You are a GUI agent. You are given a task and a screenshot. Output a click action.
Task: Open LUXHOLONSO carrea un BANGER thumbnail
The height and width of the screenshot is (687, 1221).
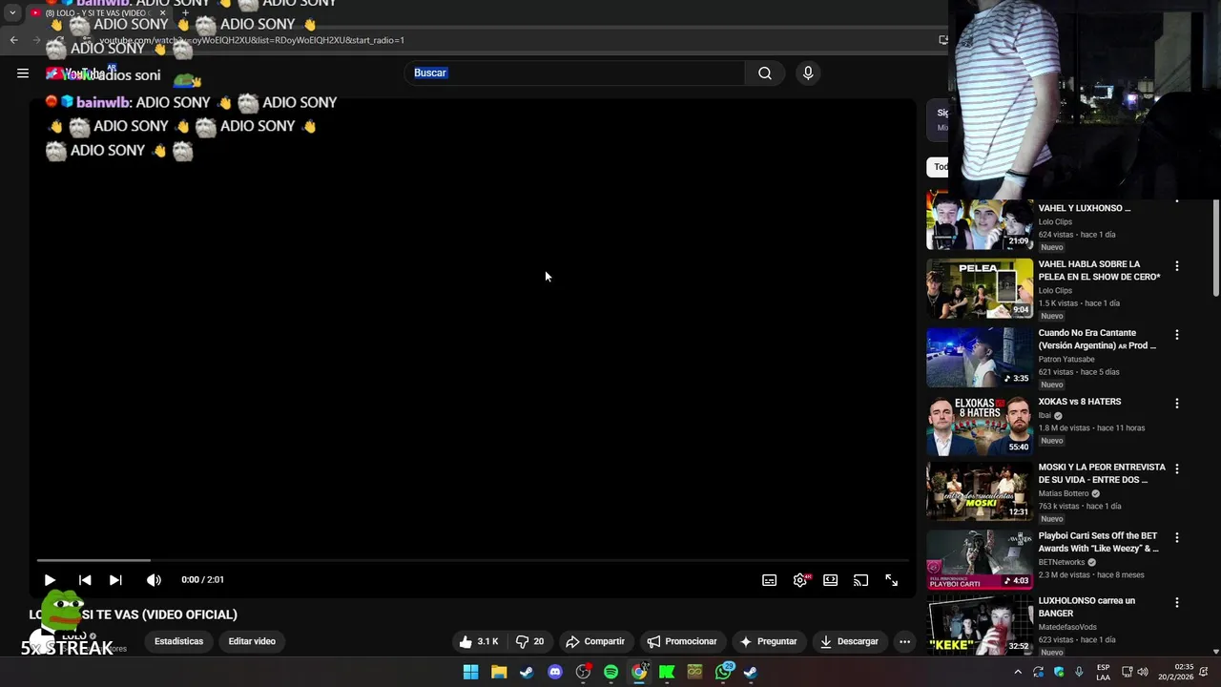tap(980, 625)
